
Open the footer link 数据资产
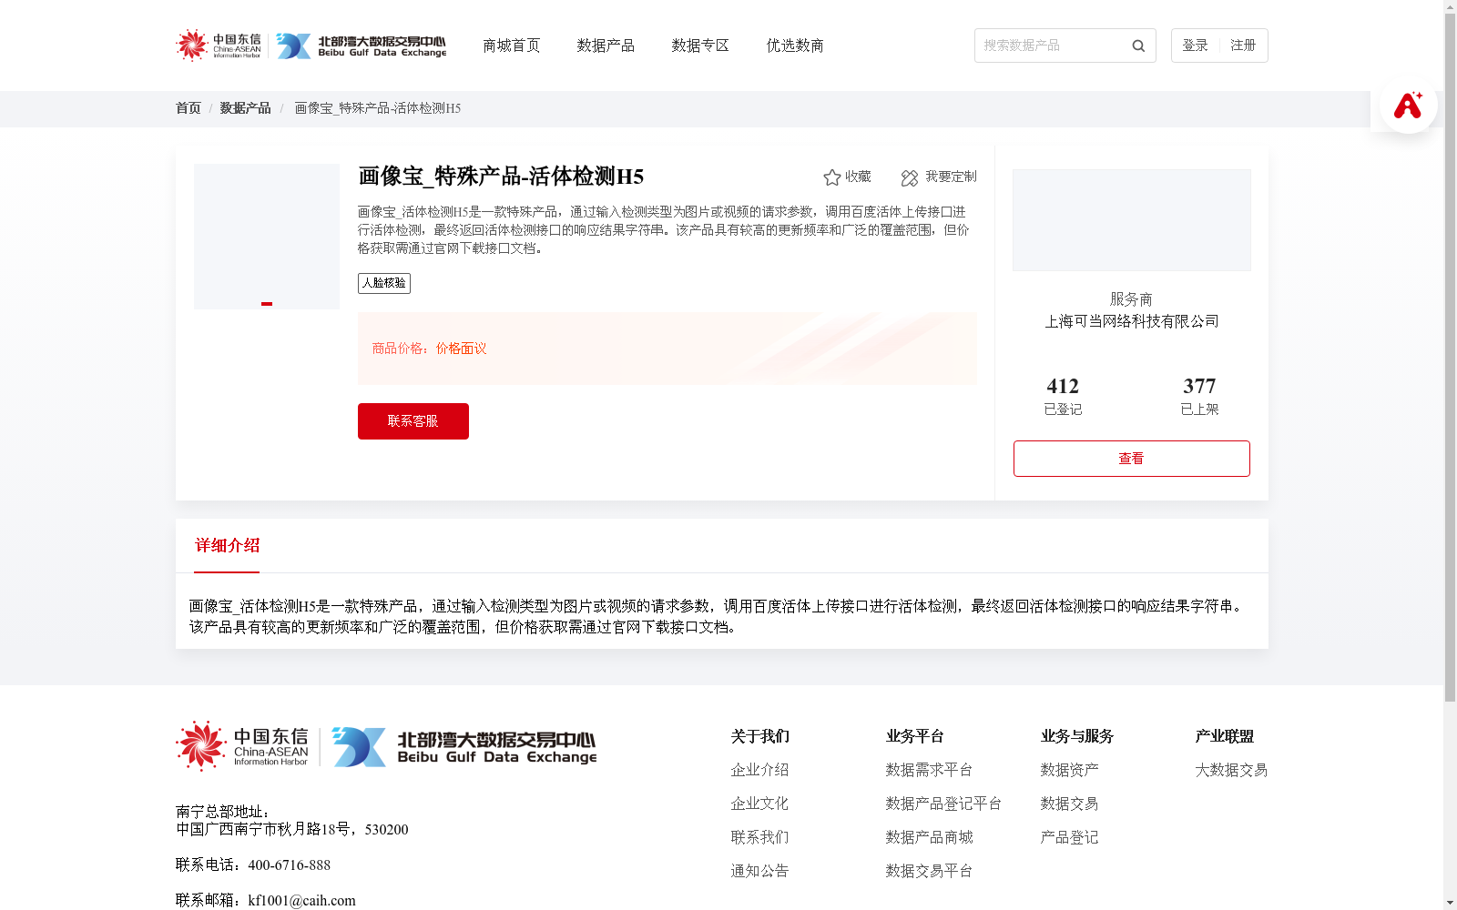1069,770
